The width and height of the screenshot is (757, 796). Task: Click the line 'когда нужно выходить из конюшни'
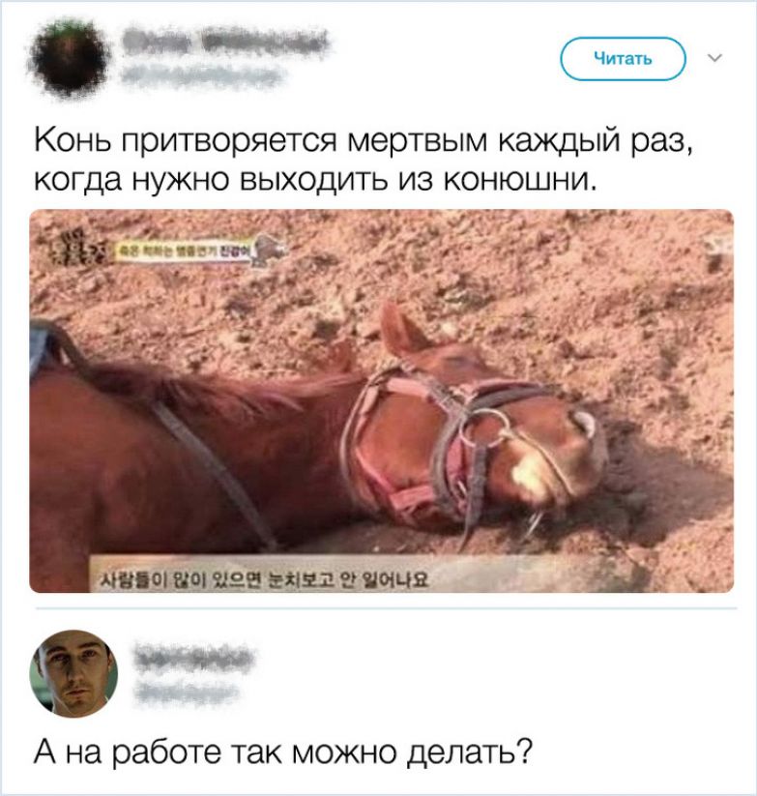(314, 180)
